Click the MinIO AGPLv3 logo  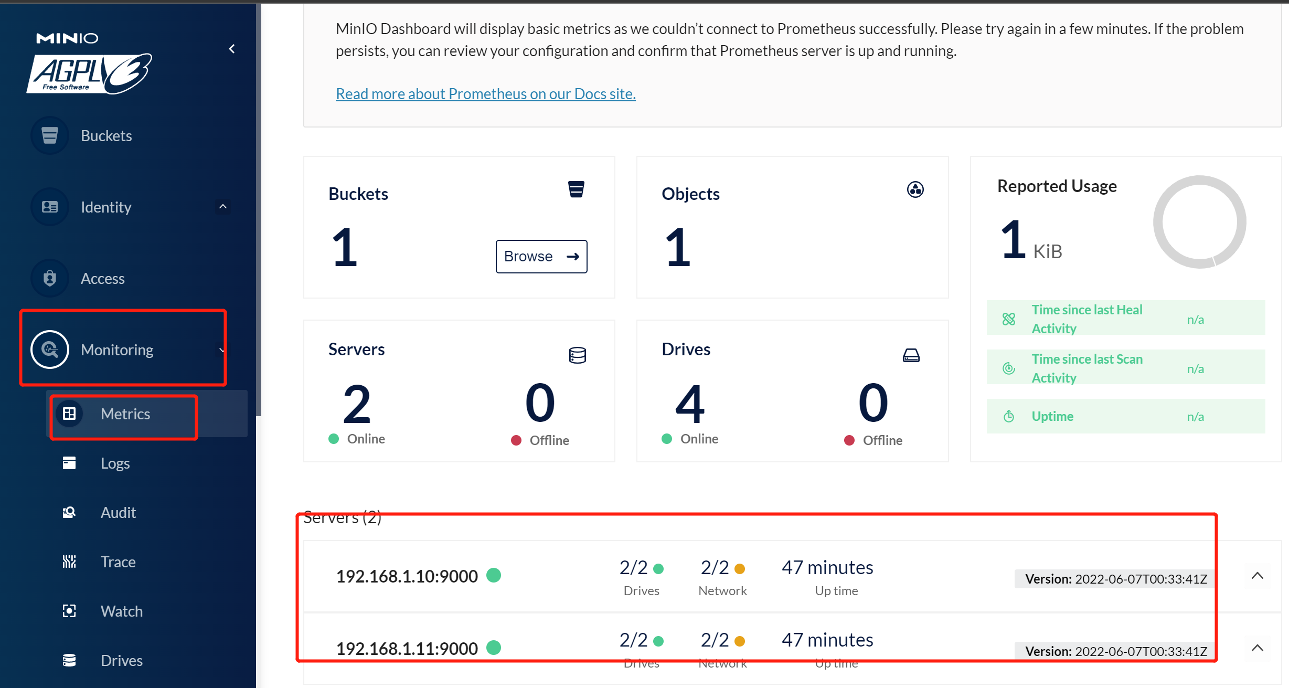(89, 64)
